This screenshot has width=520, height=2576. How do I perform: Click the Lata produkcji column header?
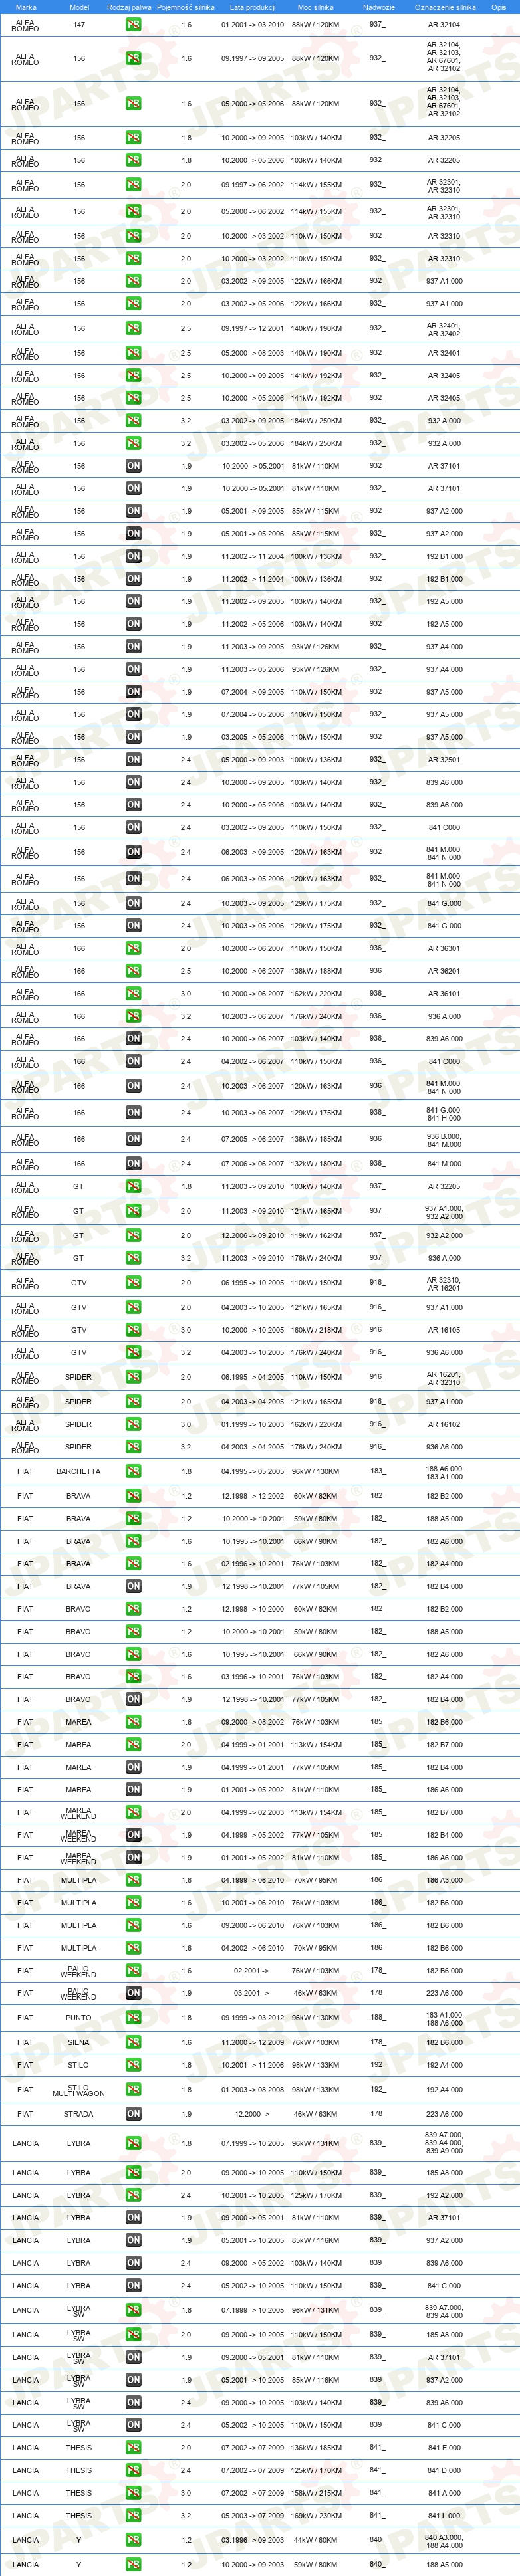click(x=252, y=7)
